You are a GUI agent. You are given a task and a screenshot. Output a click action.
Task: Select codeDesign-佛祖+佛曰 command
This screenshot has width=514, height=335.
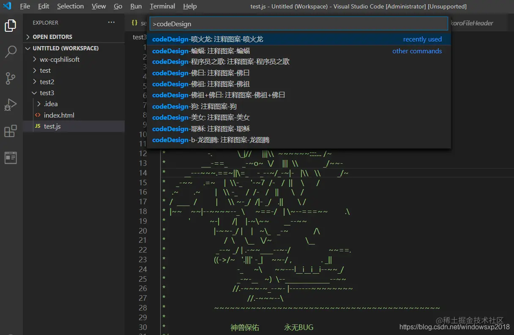point(298,95)
